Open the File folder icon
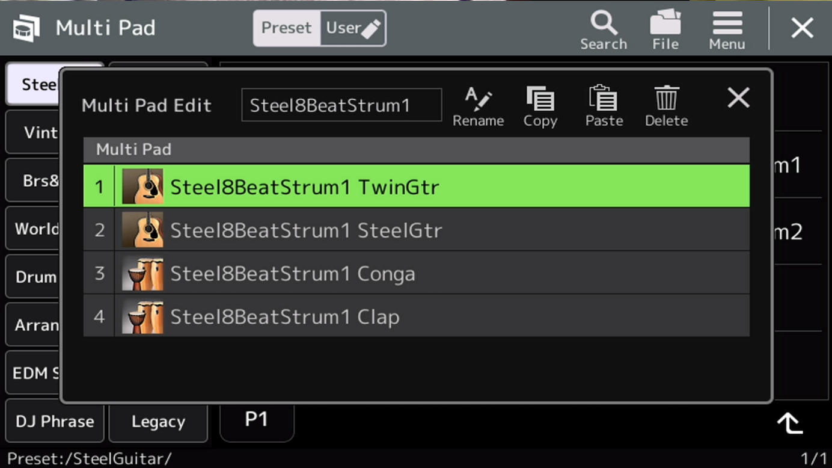 pos(665,30)
